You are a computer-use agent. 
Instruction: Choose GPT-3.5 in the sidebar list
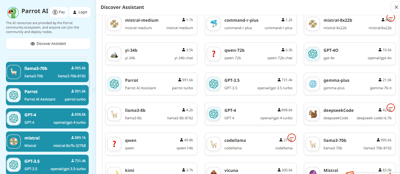(47, 164)
